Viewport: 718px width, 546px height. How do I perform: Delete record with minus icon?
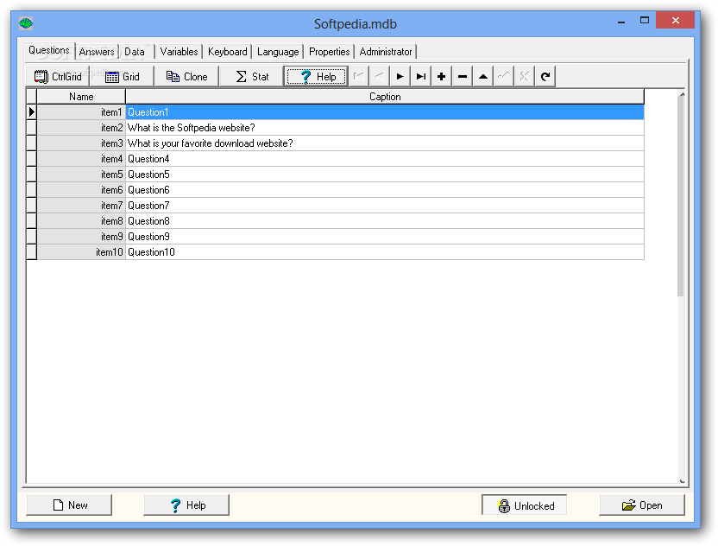[x=463, y=77]
